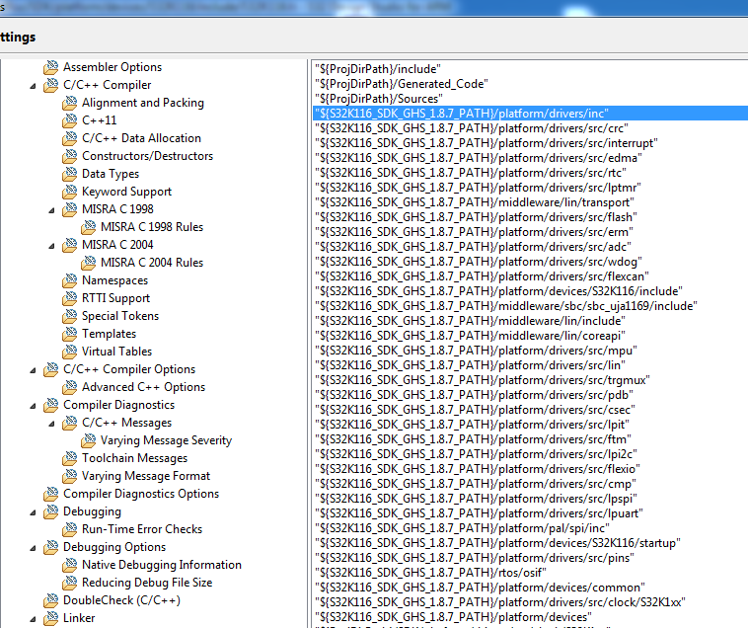Click the RTTI Support icon
The image size is (748, 628).
point(70,299)
